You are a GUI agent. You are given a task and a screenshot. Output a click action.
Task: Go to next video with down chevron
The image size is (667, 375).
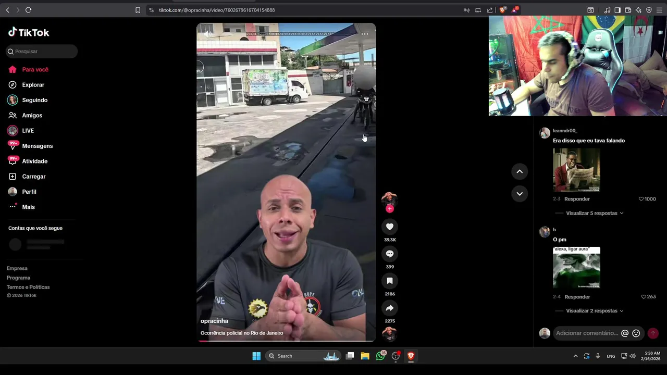pyautogui.click(x=520, y=194)
